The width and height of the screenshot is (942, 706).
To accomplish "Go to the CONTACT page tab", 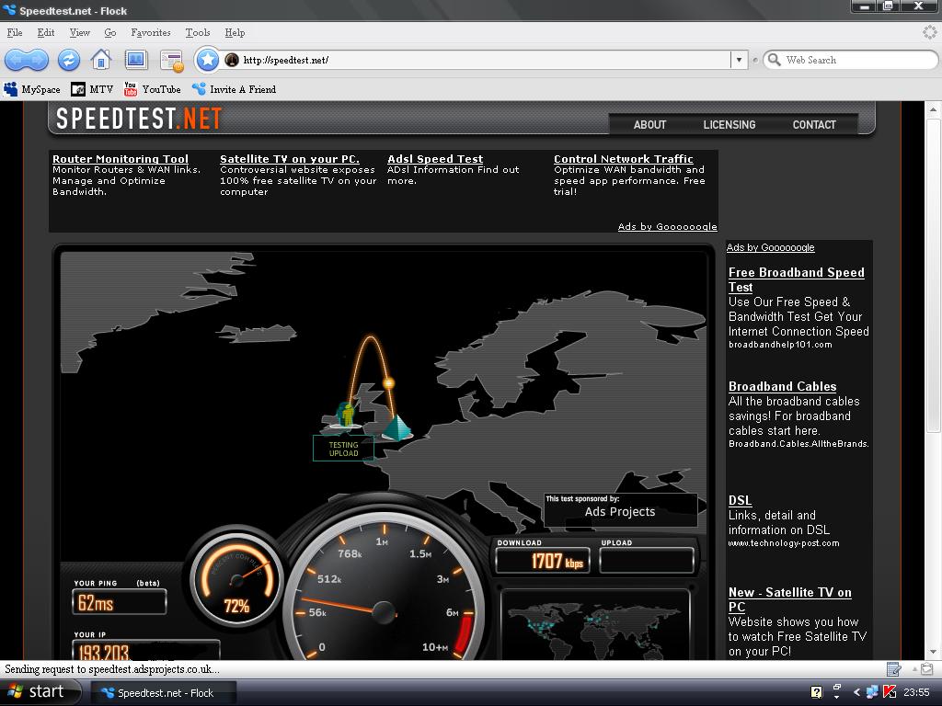I will 814,124.
